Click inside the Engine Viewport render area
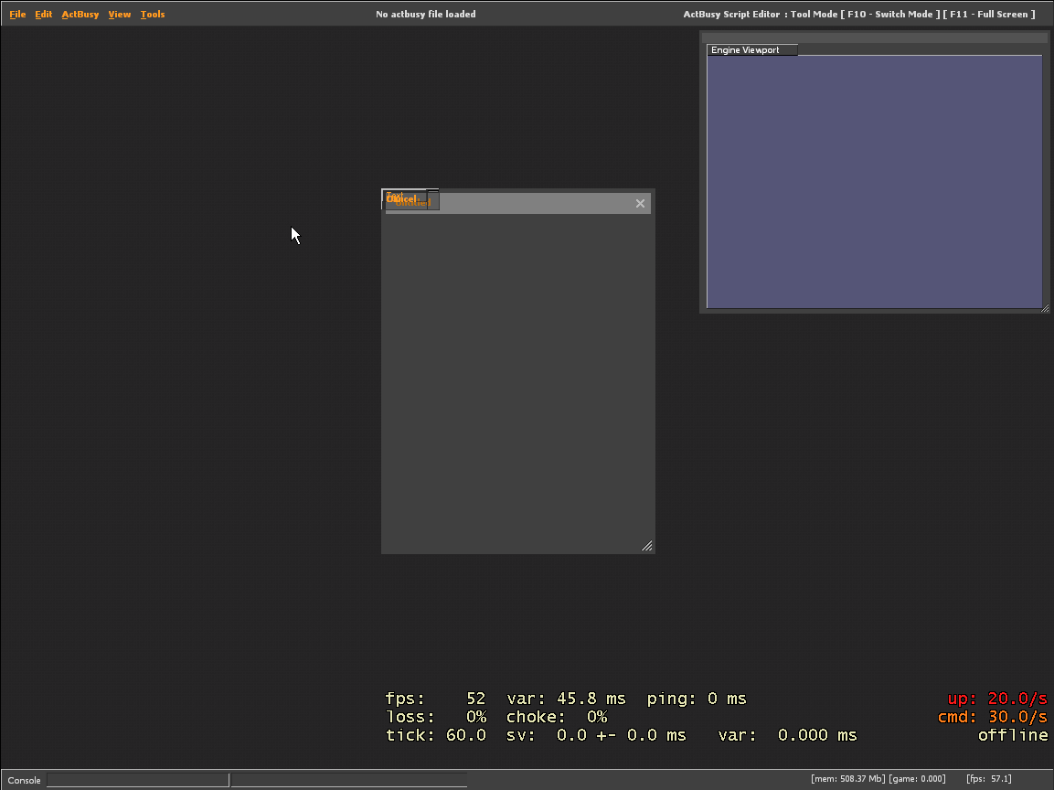This screenshot has width=1054, height=790. coord(873,180)
